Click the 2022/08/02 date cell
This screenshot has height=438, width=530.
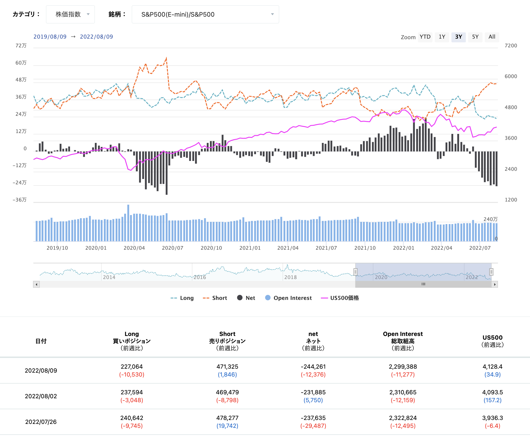coord(41,396)
